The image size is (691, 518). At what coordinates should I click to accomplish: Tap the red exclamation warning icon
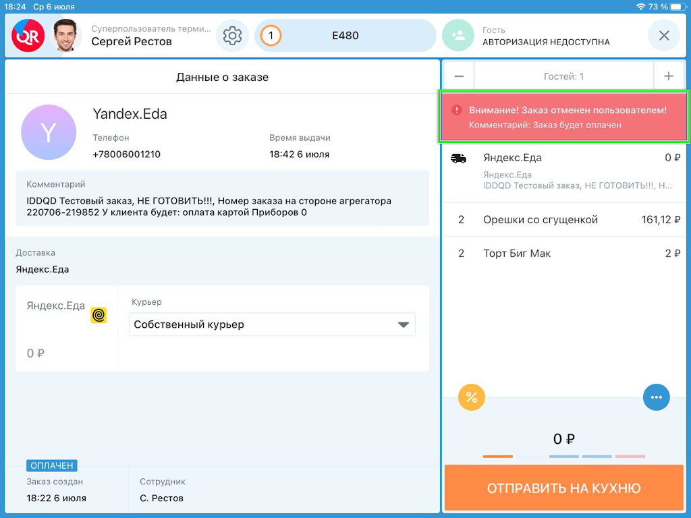pos(457,110)
